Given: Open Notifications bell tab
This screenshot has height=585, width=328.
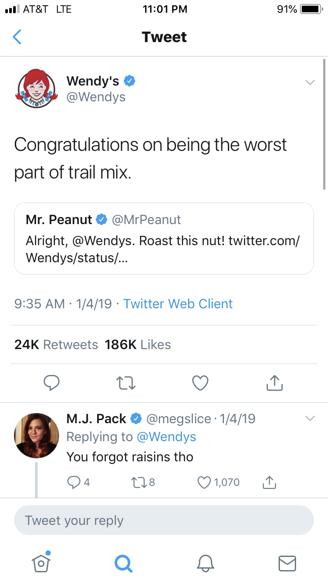Looking at the screenshot, I should pos(205,563).
